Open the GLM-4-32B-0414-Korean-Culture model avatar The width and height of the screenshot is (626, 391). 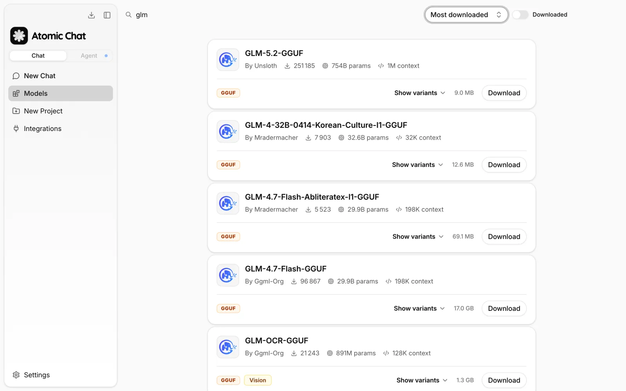coord(228,131)
